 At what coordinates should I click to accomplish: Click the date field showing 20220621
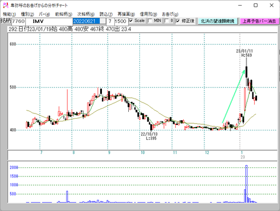86,21
